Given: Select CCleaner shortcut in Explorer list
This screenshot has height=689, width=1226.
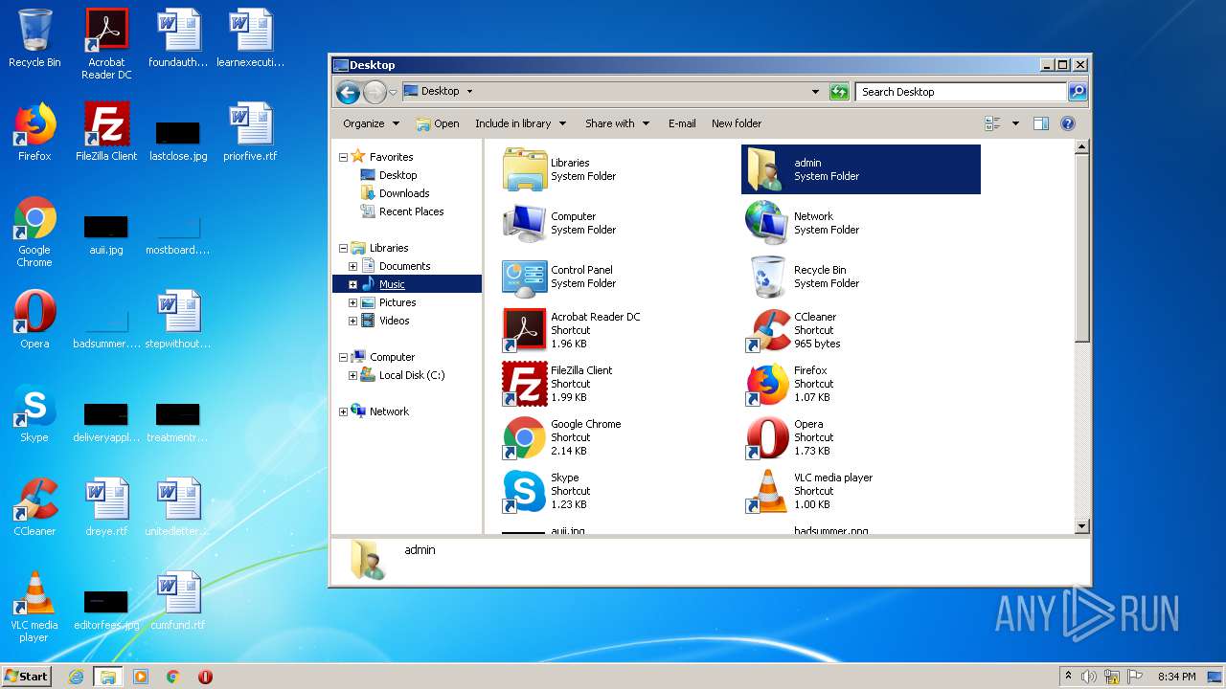Looking at the screenshot, I should 767,330.
